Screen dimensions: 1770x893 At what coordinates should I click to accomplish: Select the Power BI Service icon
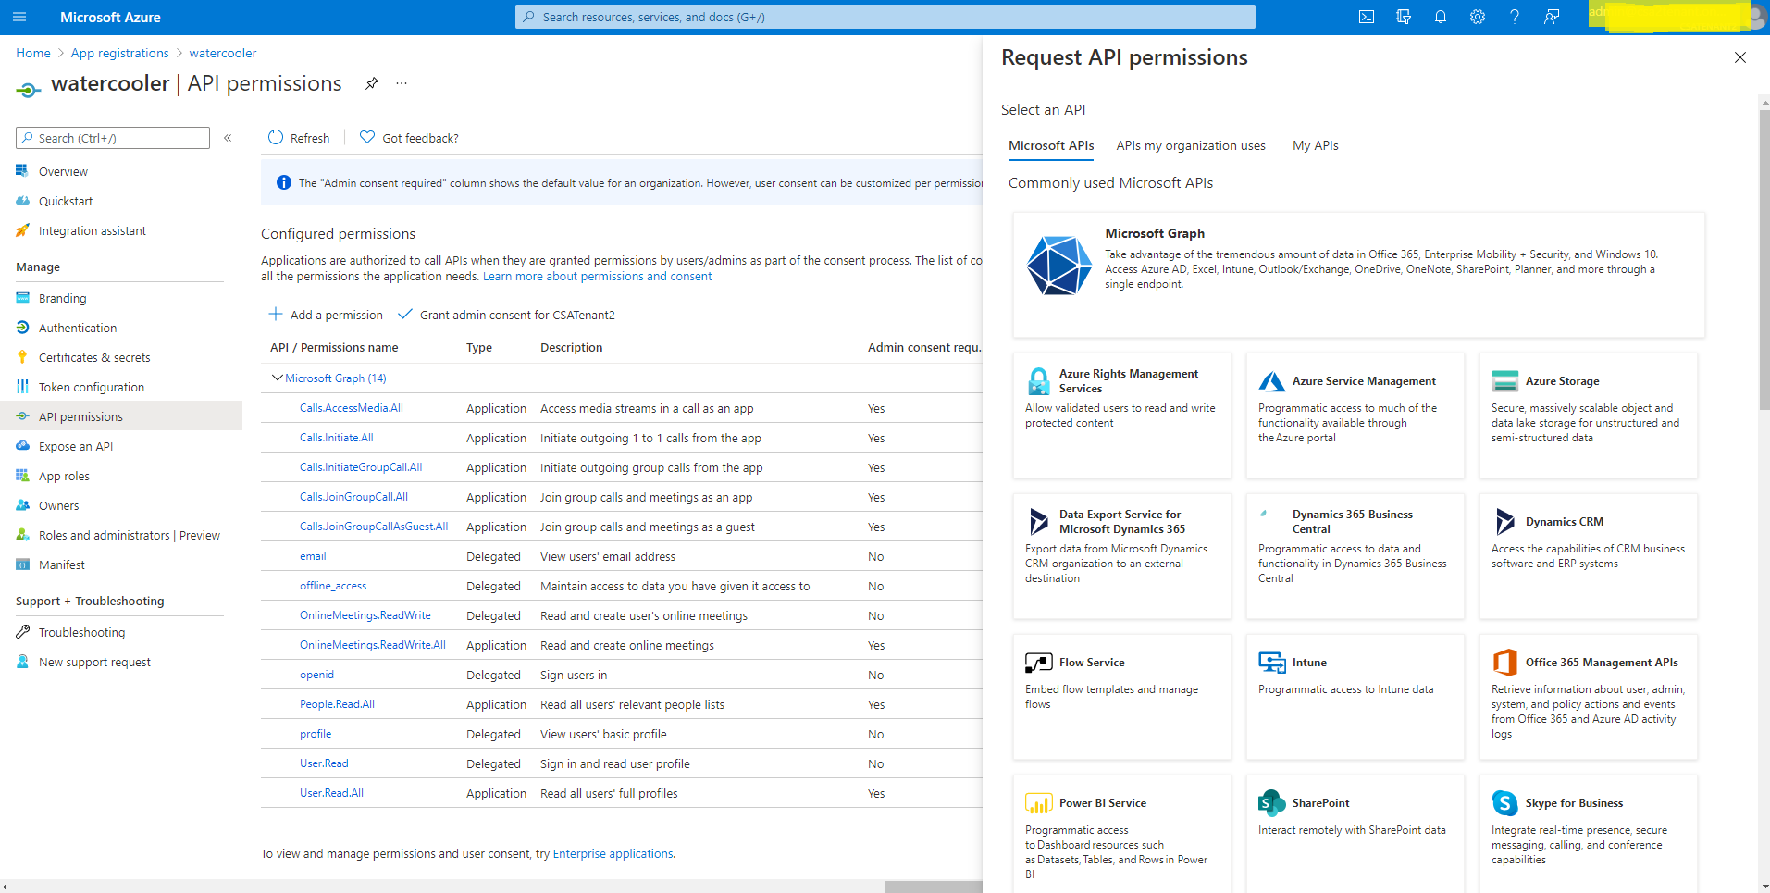(x=1038, y=803)
